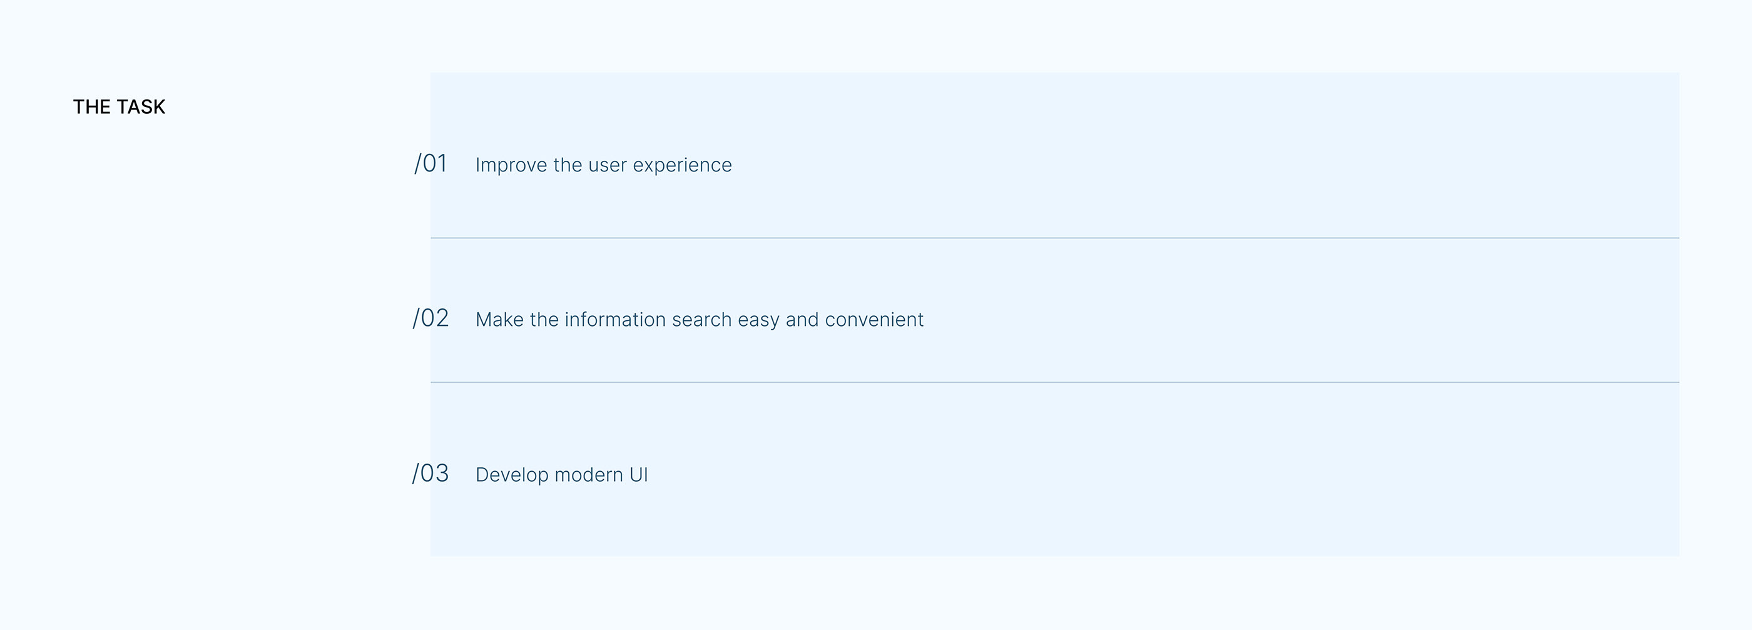The width and height of the screenshot is (1752, 630).
Task: Click the "Develop modern UI" text
Action: [x=561, y=475]
